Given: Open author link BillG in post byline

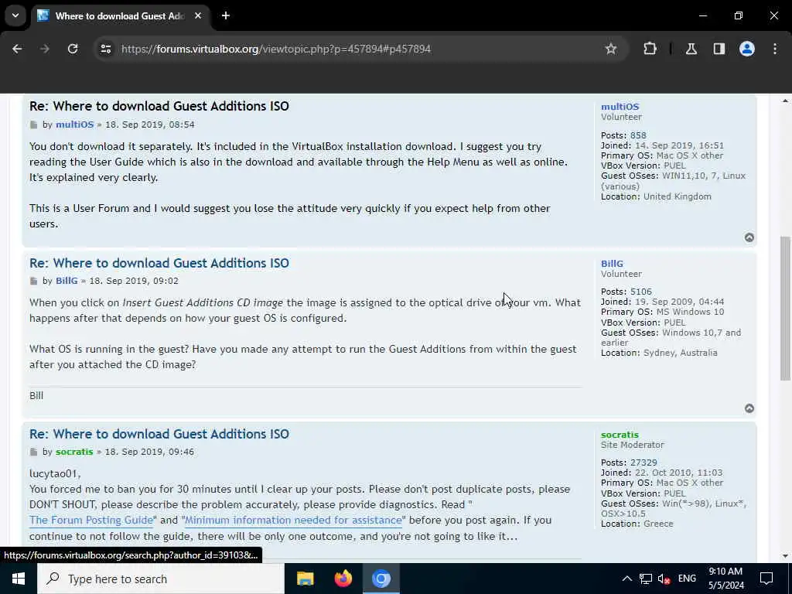Looking at the screenshot, I should (67, 280).
